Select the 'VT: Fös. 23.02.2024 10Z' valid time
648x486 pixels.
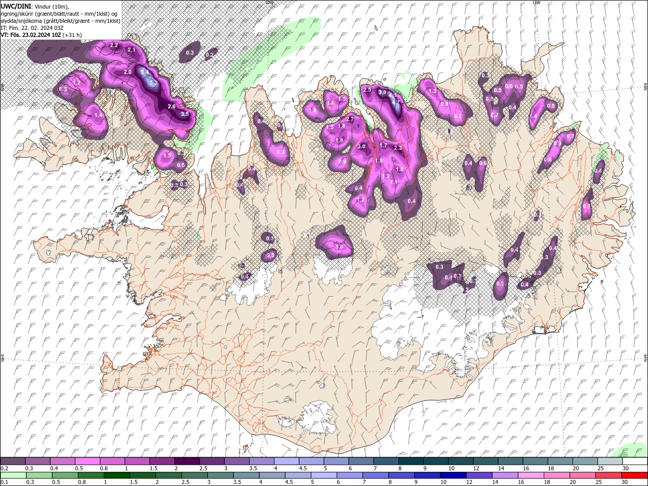[x=30, y=35]
